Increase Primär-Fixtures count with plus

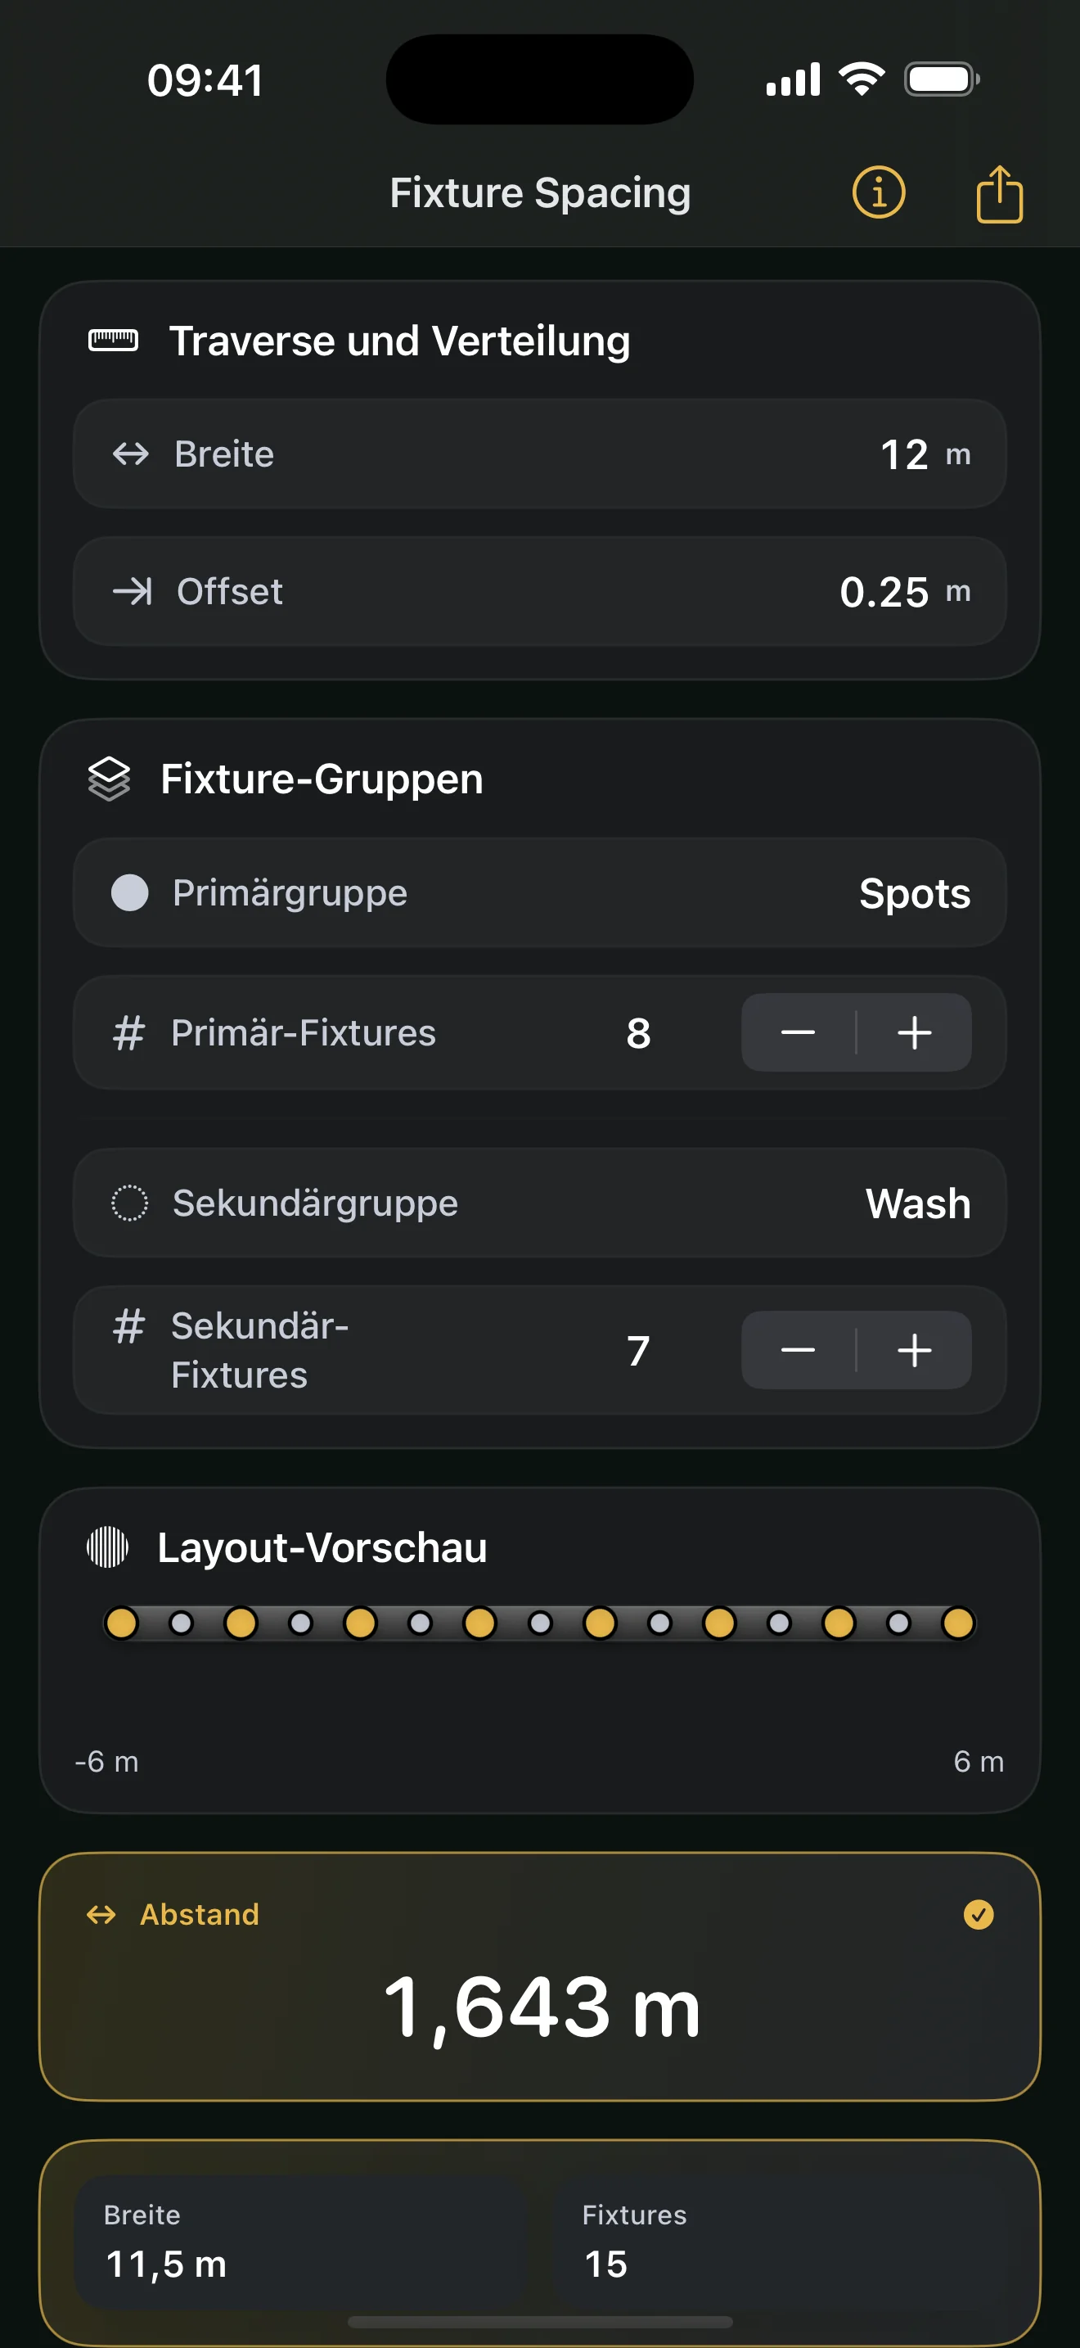point(914,1032)
